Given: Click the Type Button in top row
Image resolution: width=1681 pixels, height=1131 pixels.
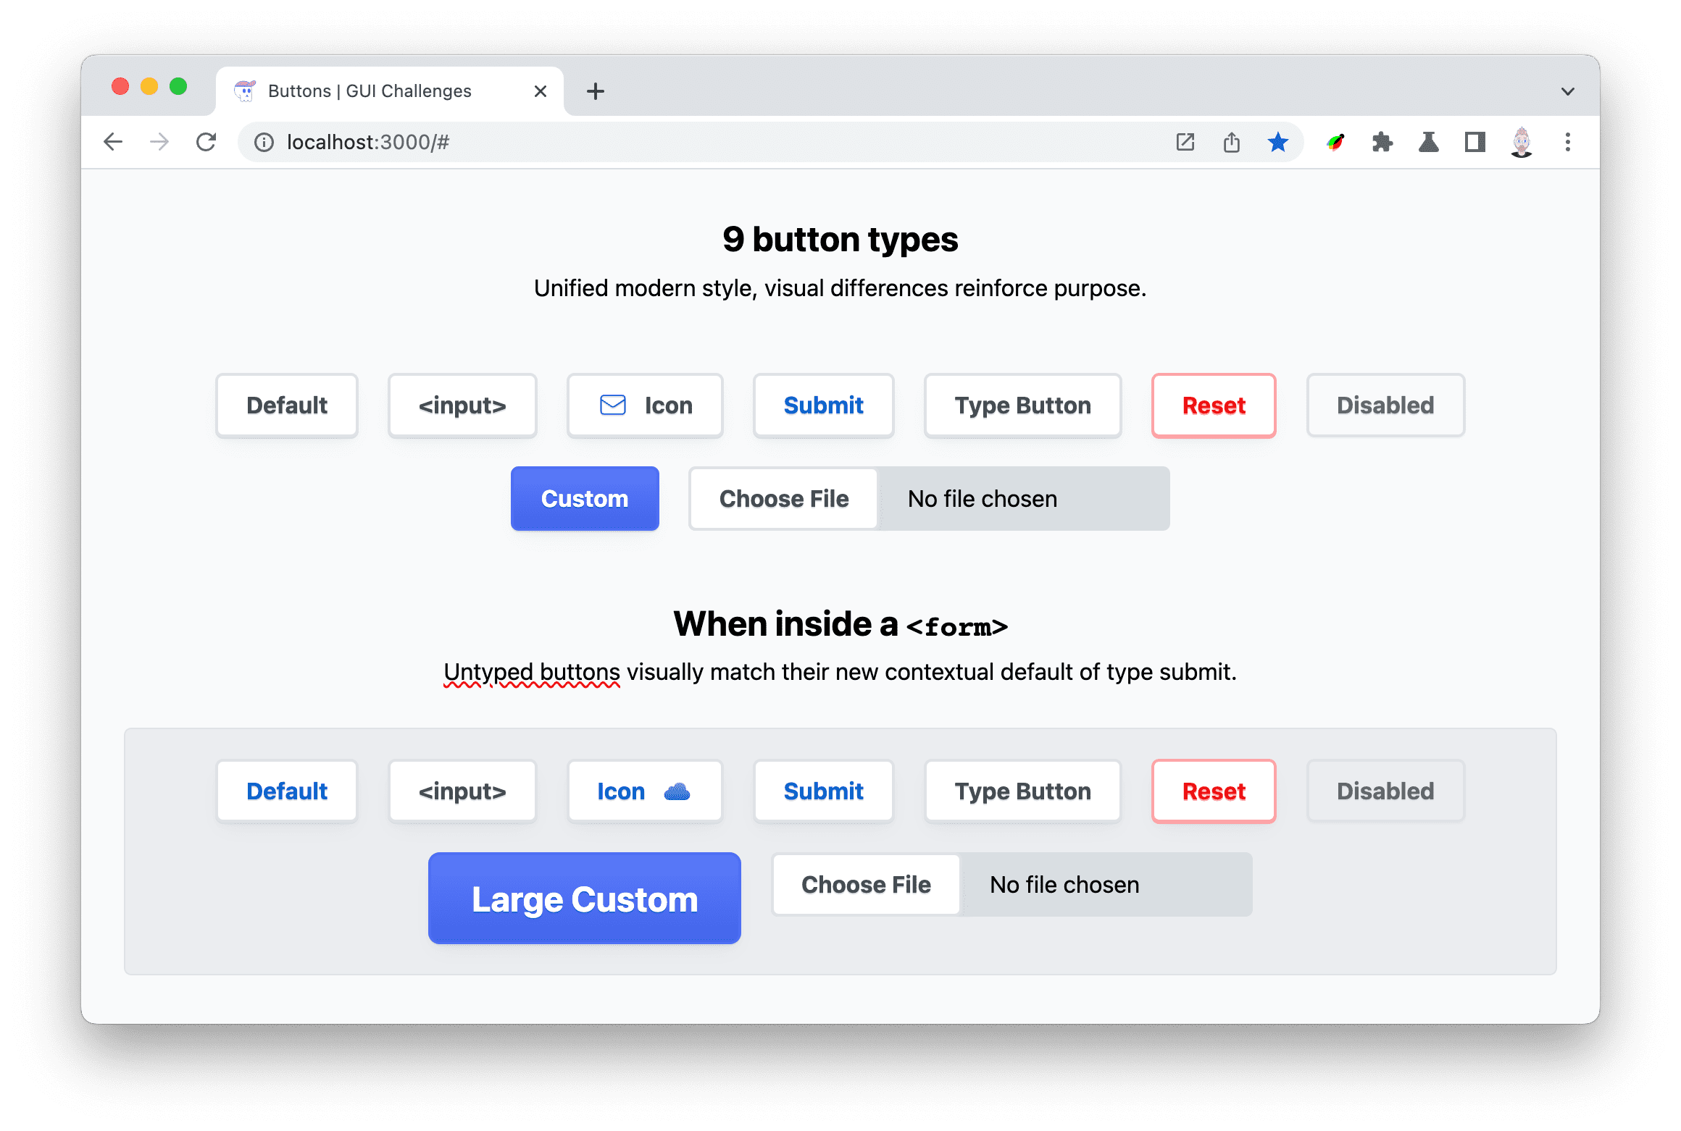Looking at the screenshot, I should [1020, 405].
